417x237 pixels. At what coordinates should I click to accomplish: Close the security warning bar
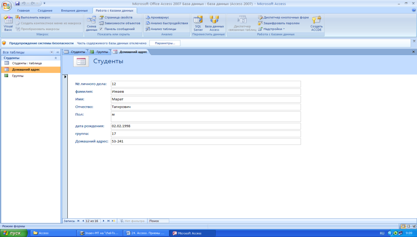tap(414, 41)
